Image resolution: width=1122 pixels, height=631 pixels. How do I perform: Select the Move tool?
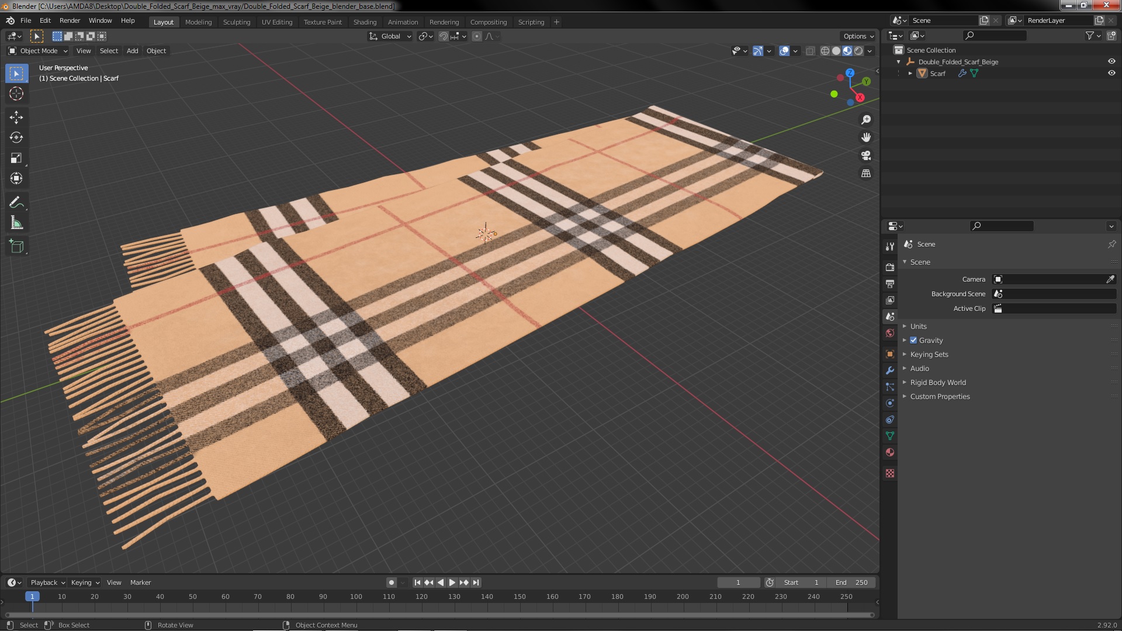pyautogui.click(x=16, y=117)
